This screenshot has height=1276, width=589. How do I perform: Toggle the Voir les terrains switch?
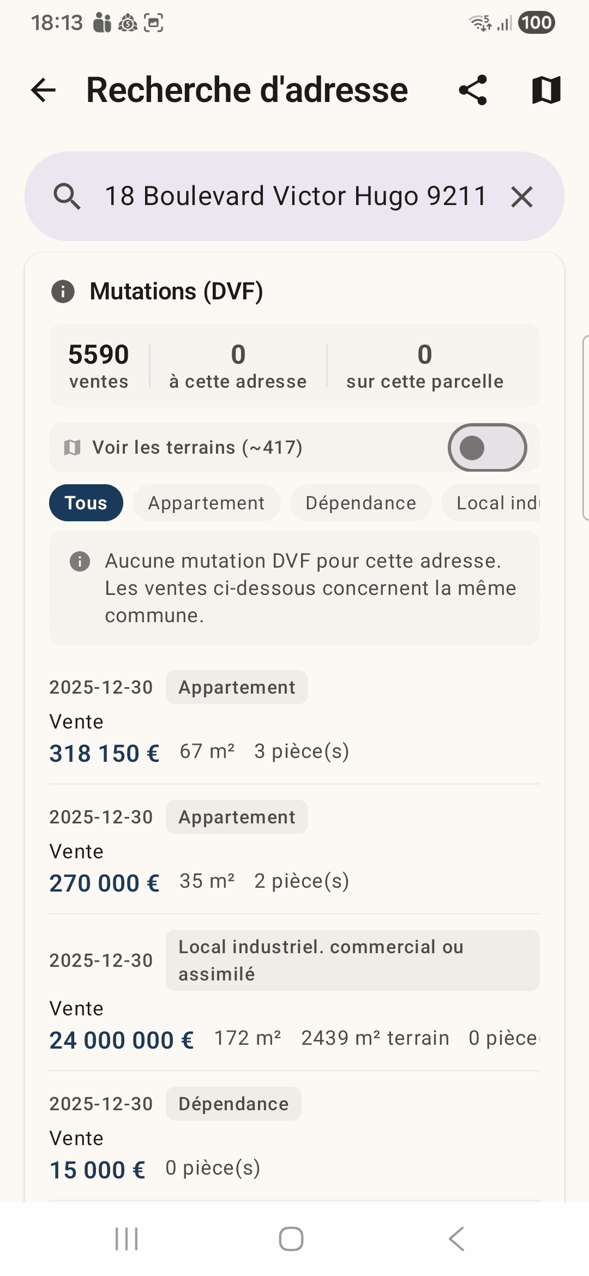(x=487, y=448)
